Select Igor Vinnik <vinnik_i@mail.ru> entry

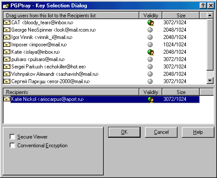pyautogui.click(x=42, y=37)
